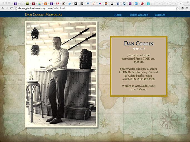Viewport: 190px width, 142px height.
Task: Click the Home navigation link
Action: [118, 15]
